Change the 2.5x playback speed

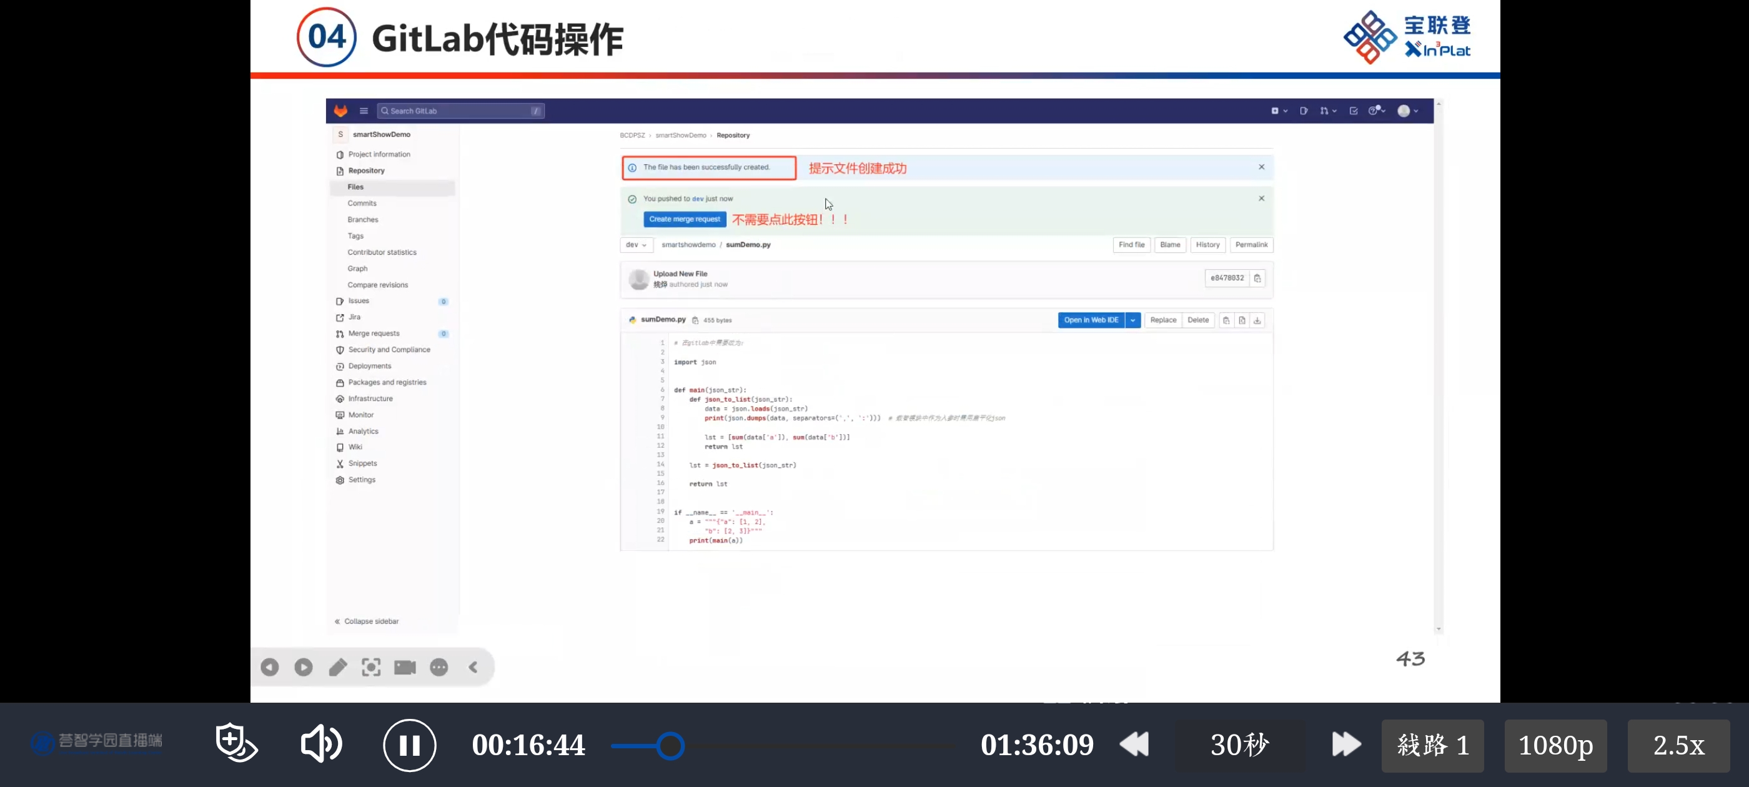(1678, 746)
